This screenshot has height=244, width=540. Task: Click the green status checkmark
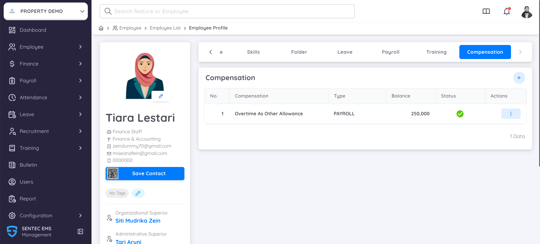click(x=460, y=114)
